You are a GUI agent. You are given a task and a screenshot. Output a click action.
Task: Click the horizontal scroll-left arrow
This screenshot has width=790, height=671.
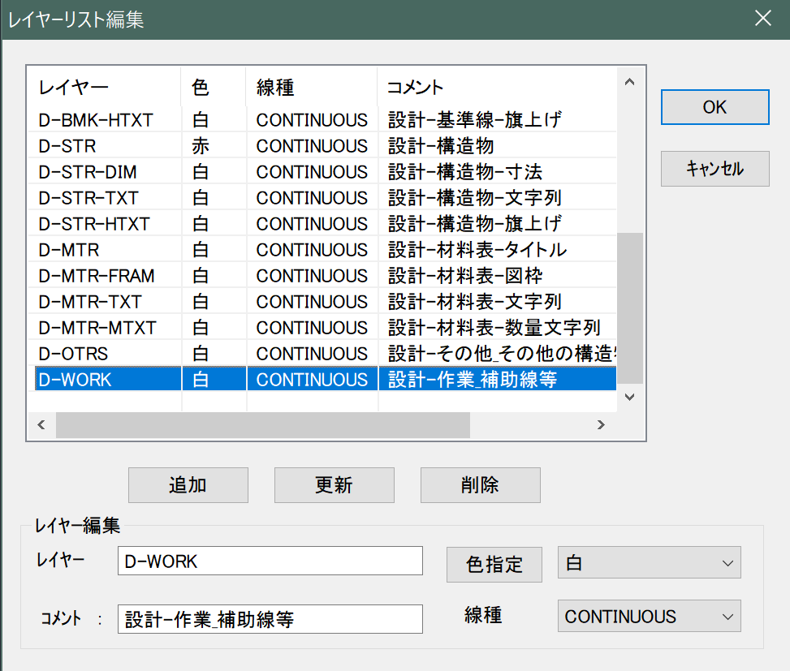pyautogui.click(x=41, y=425)
